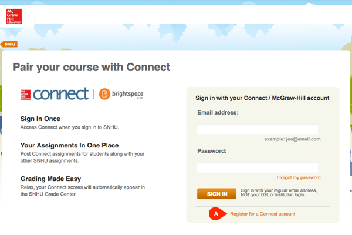The image size is (352, 235).
Task: Click the sign-in panel title text
Action: [262, 98]
